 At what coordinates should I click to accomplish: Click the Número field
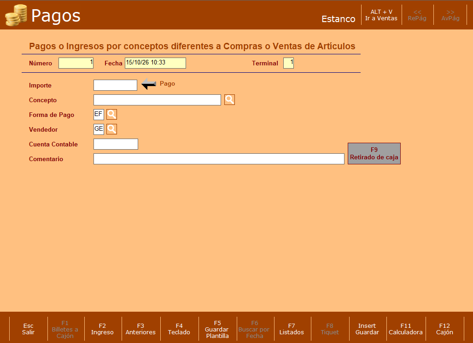pos(76,63)
